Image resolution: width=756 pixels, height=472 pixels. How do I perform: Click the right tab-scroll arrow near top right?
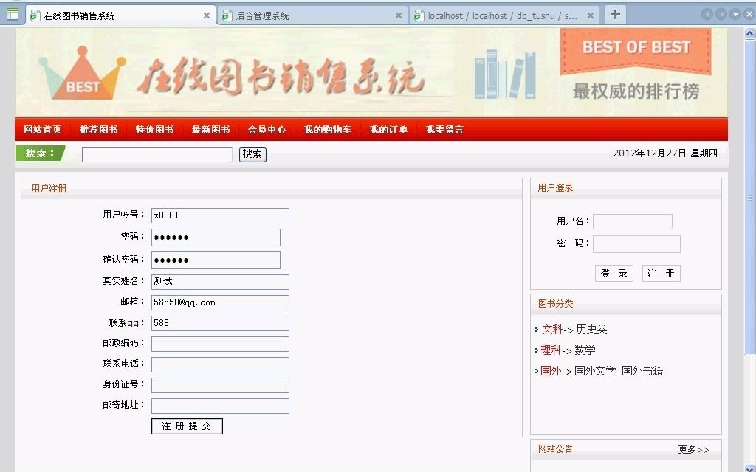pos(720,13)
